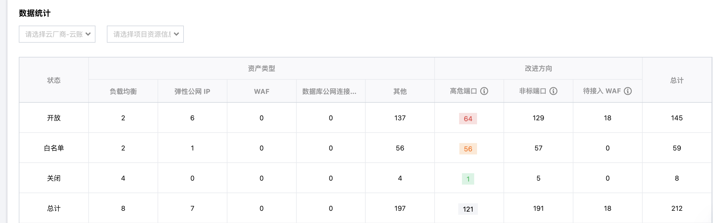
Task: Click red high-risk port count 64
Action: (x=468, y=119)
